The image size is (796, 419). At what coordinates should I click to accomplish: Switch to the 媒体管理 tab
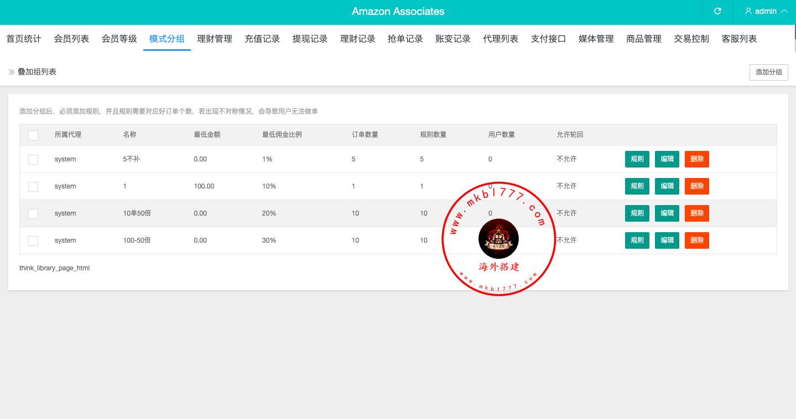click(596, 39)
